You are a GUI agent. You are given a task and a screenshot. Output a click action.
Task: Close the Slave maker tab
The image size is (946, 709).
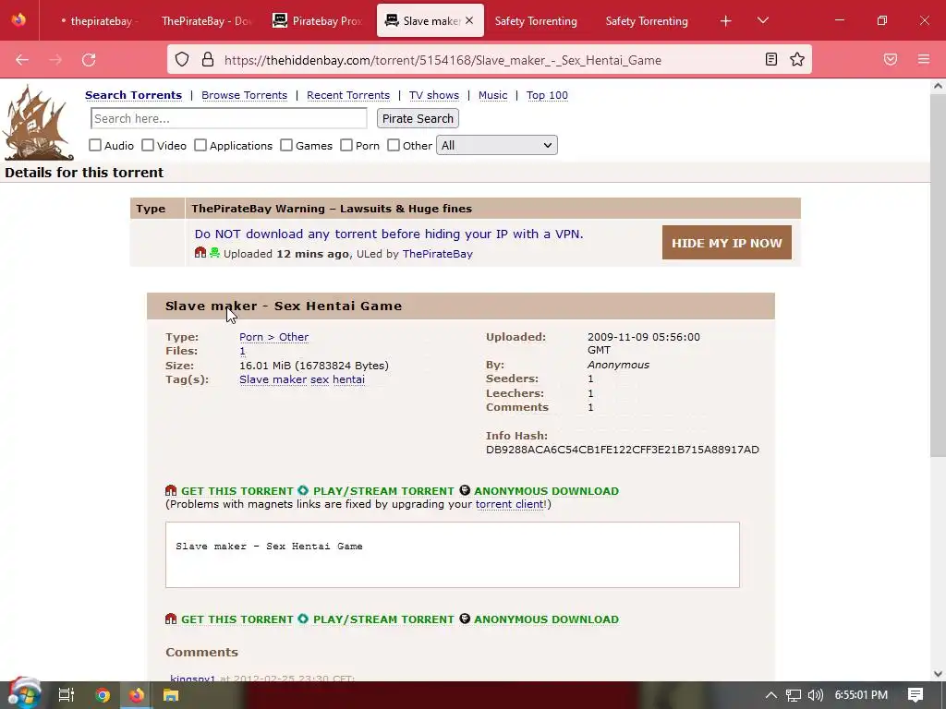click(x=468, y=21)
